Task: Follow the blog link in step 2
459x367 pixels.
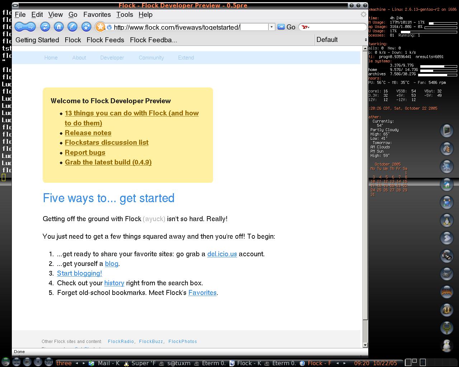Action: (x=112, y=264)
